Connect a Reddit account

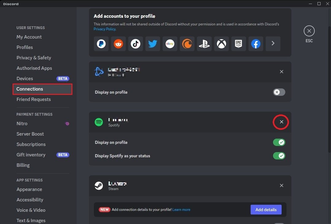tap(118, 44)
